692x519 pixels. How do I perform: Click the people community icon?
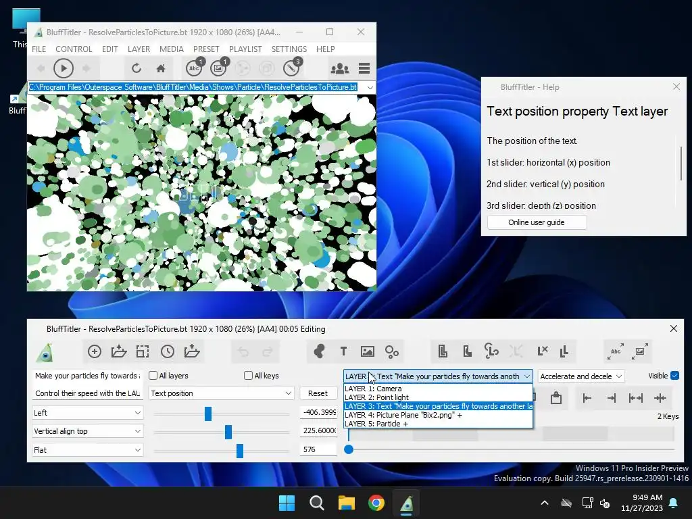click(340, 68)
